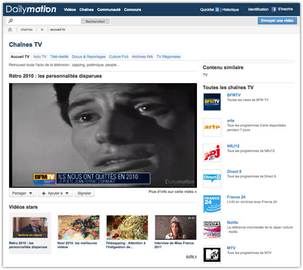Screen dimensions: 303x270
Task: Open the MTV title link
Action: click(x=231, y=248)
